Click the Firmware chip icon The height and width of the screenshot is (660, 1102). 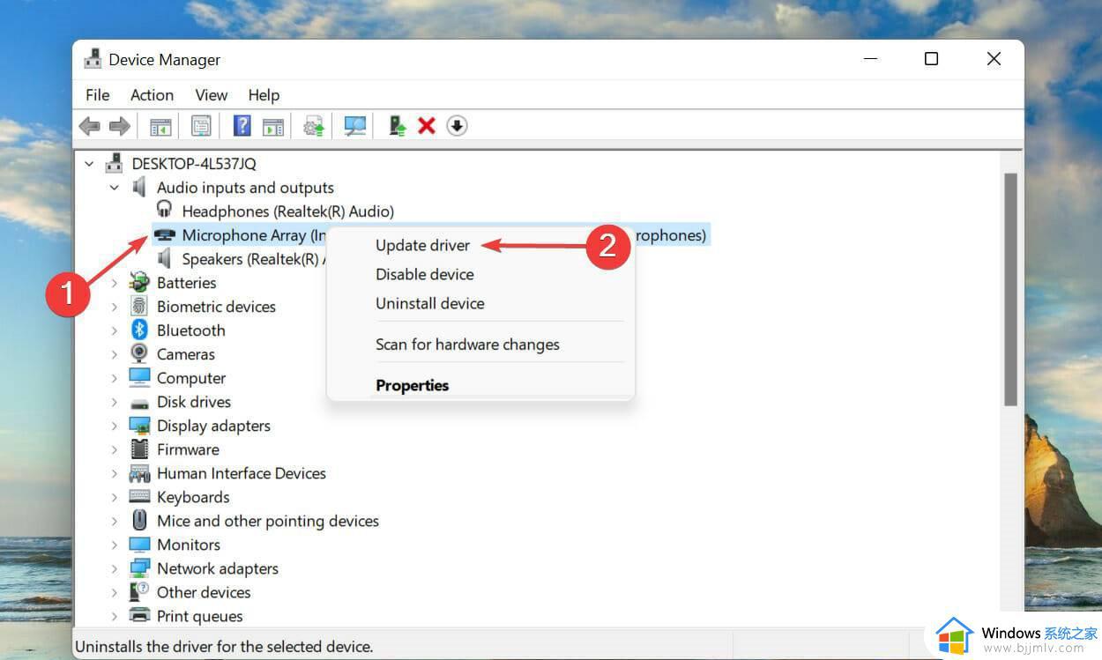tap(139, 449)
